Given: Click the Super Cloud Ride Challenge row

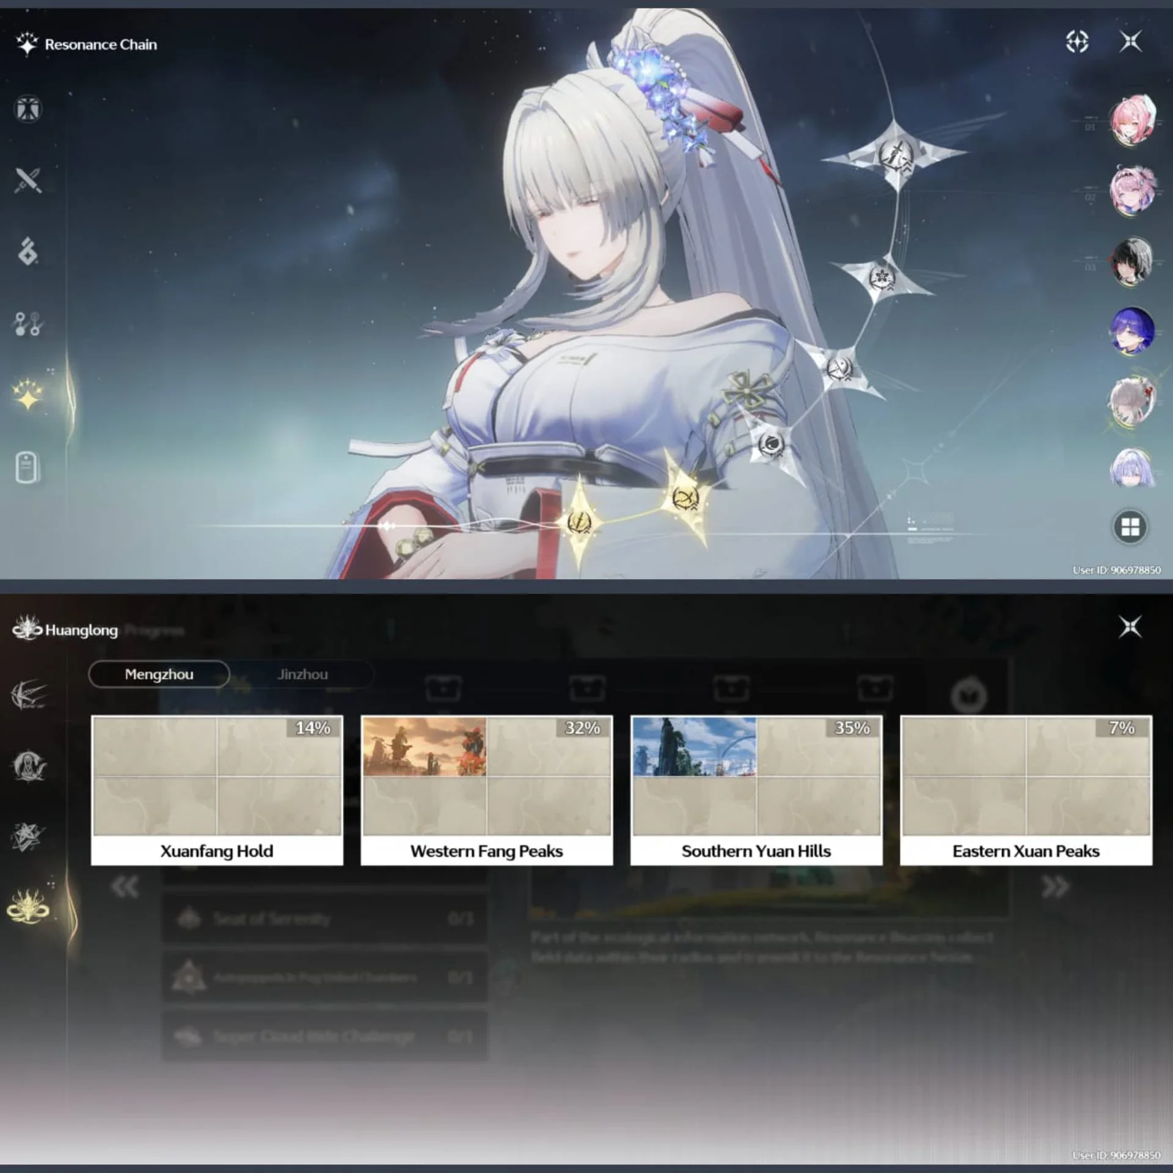Looking at the screenshot, I should point(324,1036).
